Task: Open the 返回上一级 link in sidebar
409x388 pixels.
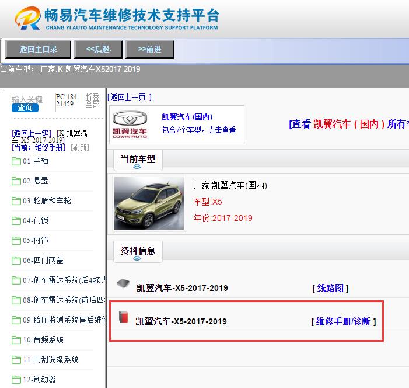Action: tap(32, 133)
